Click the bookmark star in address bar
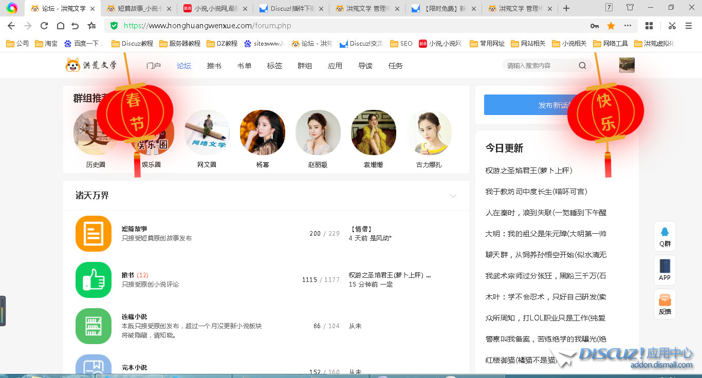The height and width of the screenshot is (378, 702). pyautogui.click(x=611, y=26)
